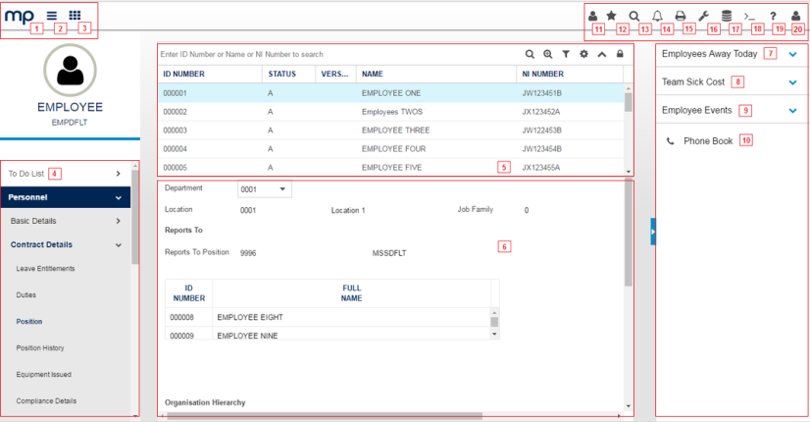Open the wrench tools icon
The height and width of the screenshot is (422, 810).
pos(703,16)
